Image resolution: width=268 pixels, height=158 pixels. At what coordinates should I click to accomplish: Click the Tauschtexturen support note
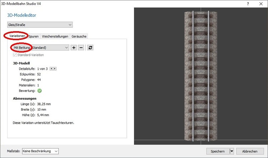pos(43,123)
